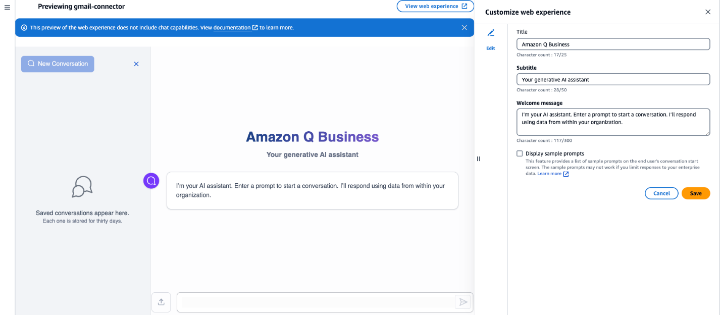Close the Customize web experience panel
Viewport: 721px width, 315px height.
pos(708,12)
